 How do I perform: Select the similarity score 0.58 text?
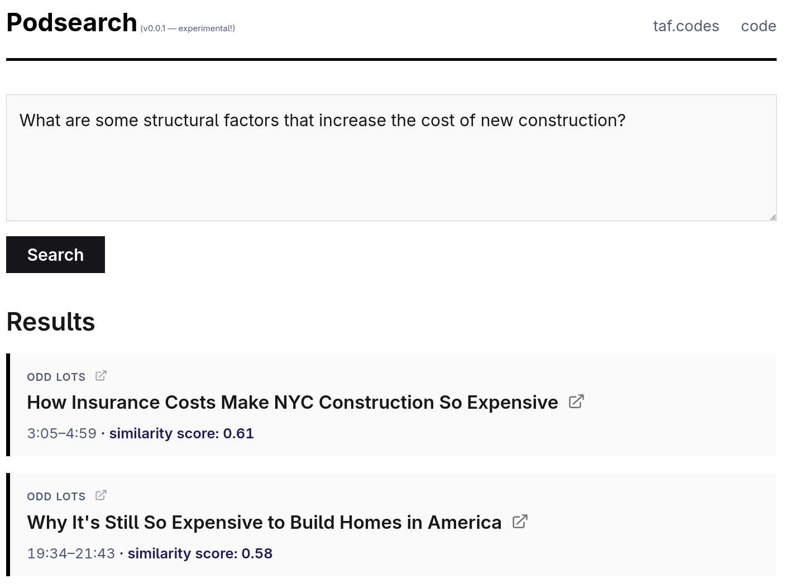pyautogui.click(x=200, y=553)
